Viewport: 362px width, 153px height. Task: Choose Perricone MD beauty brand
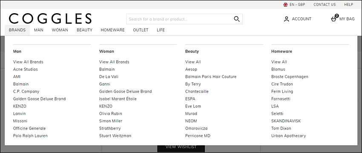[x=198, y=136]
